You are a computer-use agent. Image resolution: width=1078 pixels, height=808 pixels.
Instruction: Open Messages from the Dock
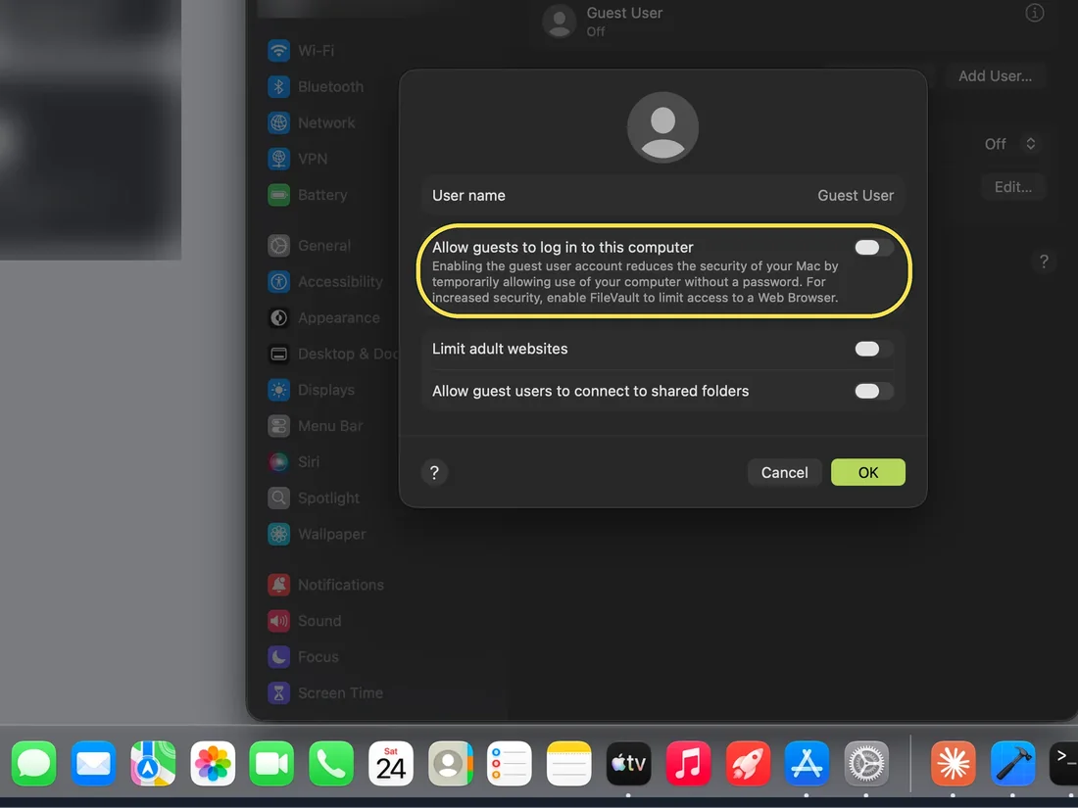pyautogui.click(x=33, y=763)
